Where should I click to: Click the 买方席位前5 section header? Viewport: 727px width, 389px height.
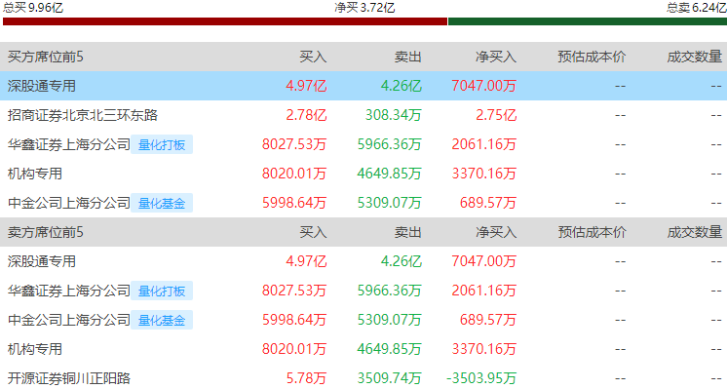coord(46,57)
